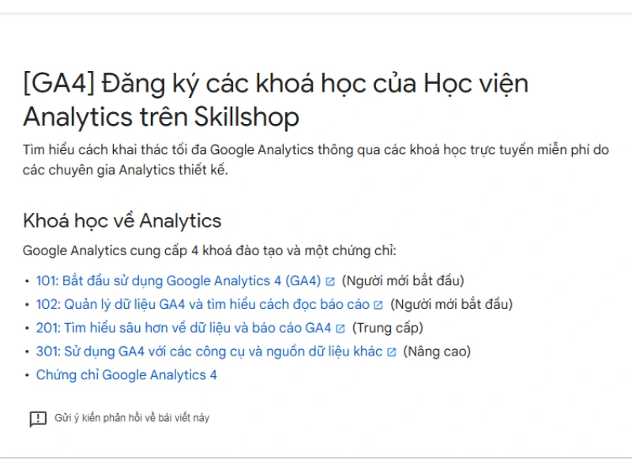Viewport: 632px width, 474px height.
Task: Click the 'Khoá học về Analytics' heading
Action: [x=122, y=221]
